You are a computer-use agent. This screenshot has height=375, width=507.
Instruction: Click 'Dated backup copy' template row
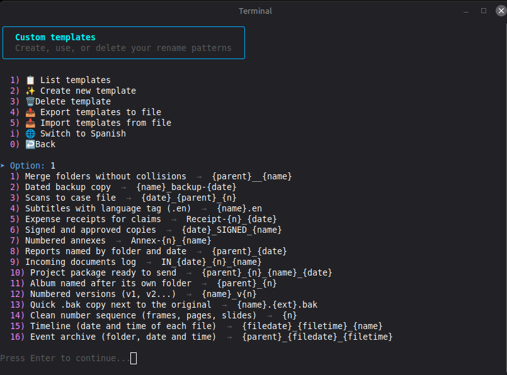[123, 187]
